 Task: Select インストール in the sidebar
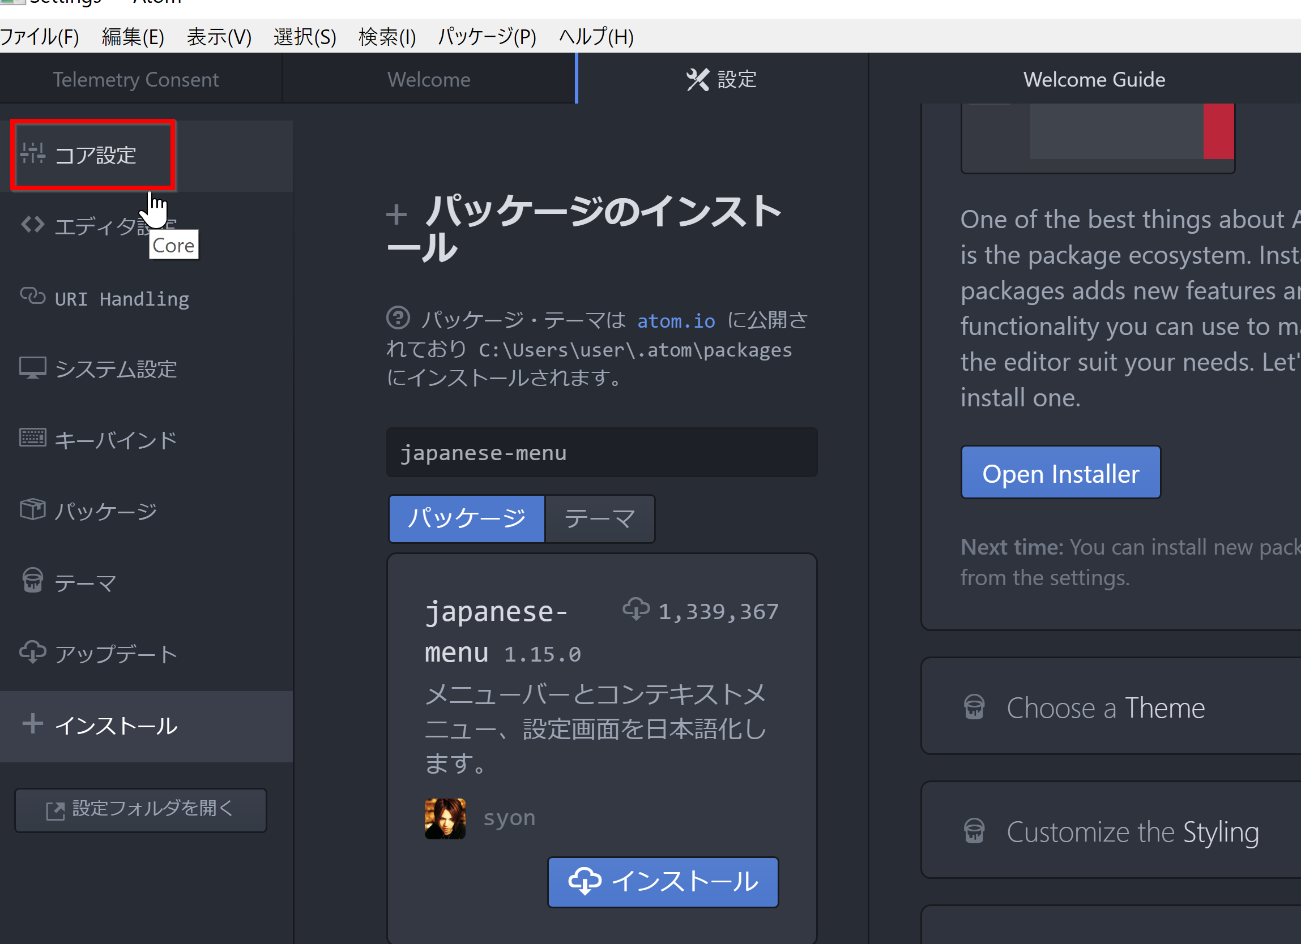click(x=146, y=726)
